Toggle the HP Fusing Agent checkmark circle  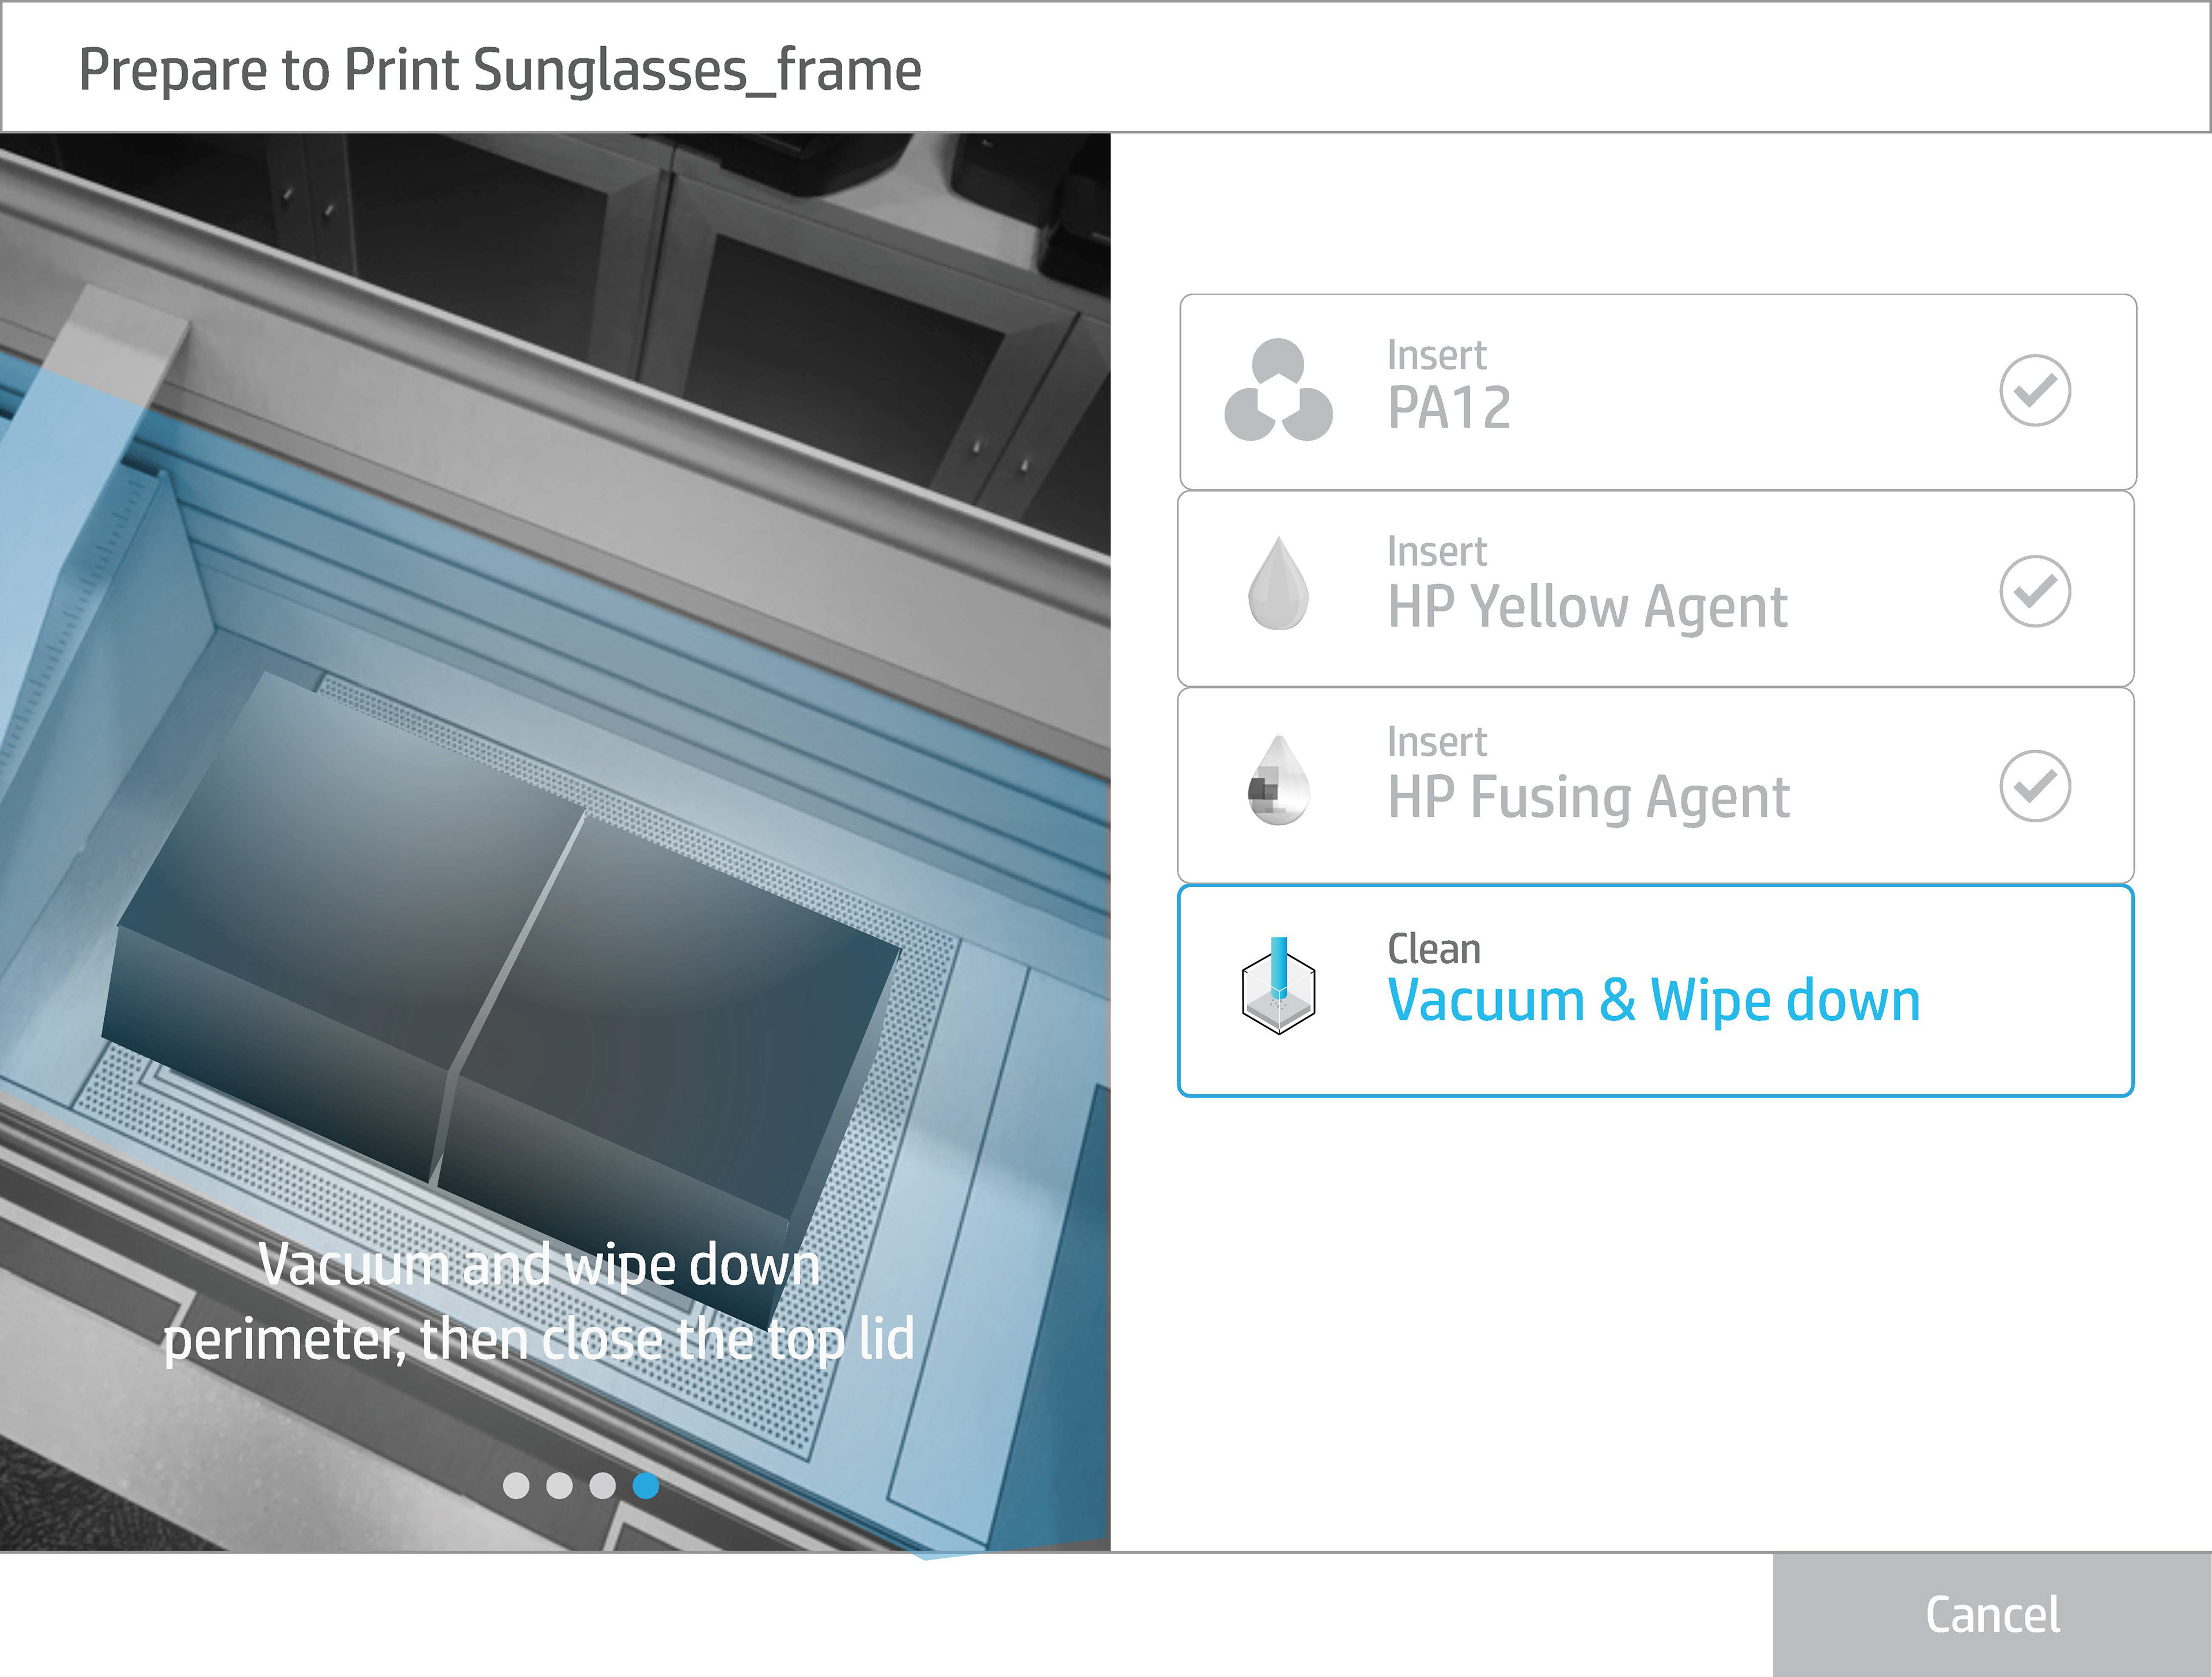tap(2034, 786)
